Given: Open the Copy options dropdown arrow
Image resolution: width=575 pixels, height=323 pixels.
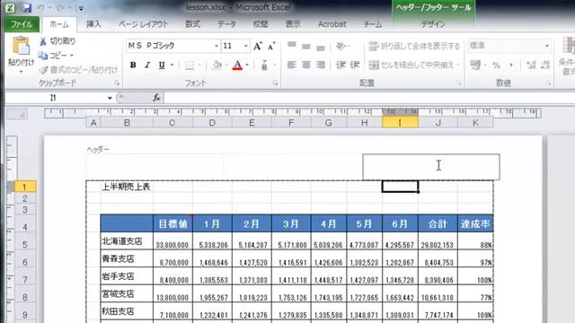Looking at the screenshot, I should click(x=72, y=56).
